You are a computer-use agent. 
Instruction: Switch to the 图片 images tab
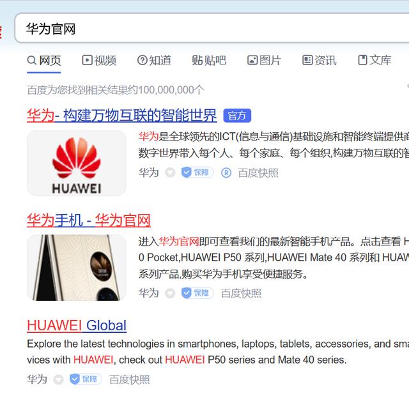tap(264, 61)
